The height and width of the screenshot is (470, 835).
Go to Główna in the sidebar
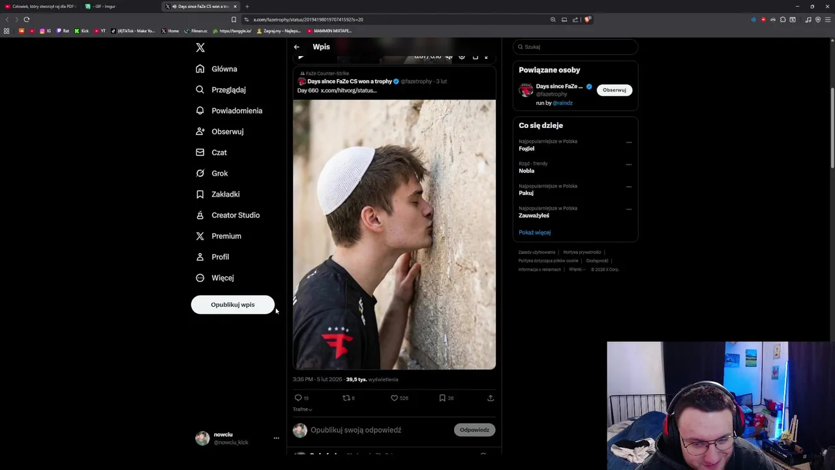coord(217,69)
